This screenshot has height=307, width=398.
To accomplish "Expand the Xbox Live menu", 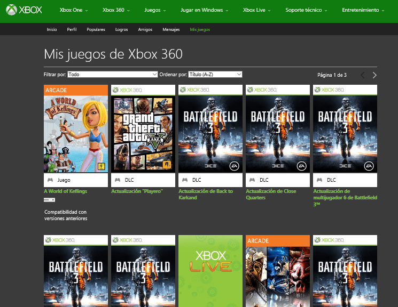I will pyautogui.click(x=256, y=10).
